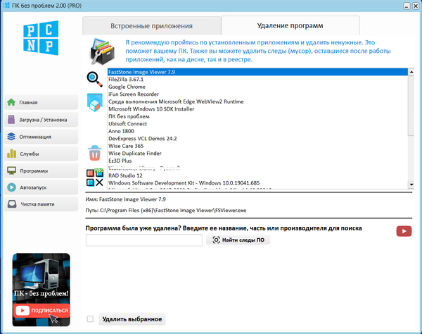Click the Удалить выбранное button
This screenshot has height=334, width=422.
pyautogui.click(x=132, y=319)
